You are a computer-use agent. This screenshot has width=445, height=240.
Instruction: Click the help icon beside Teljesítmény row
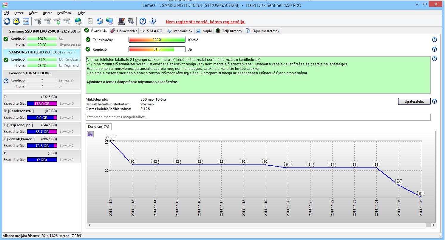435,40
